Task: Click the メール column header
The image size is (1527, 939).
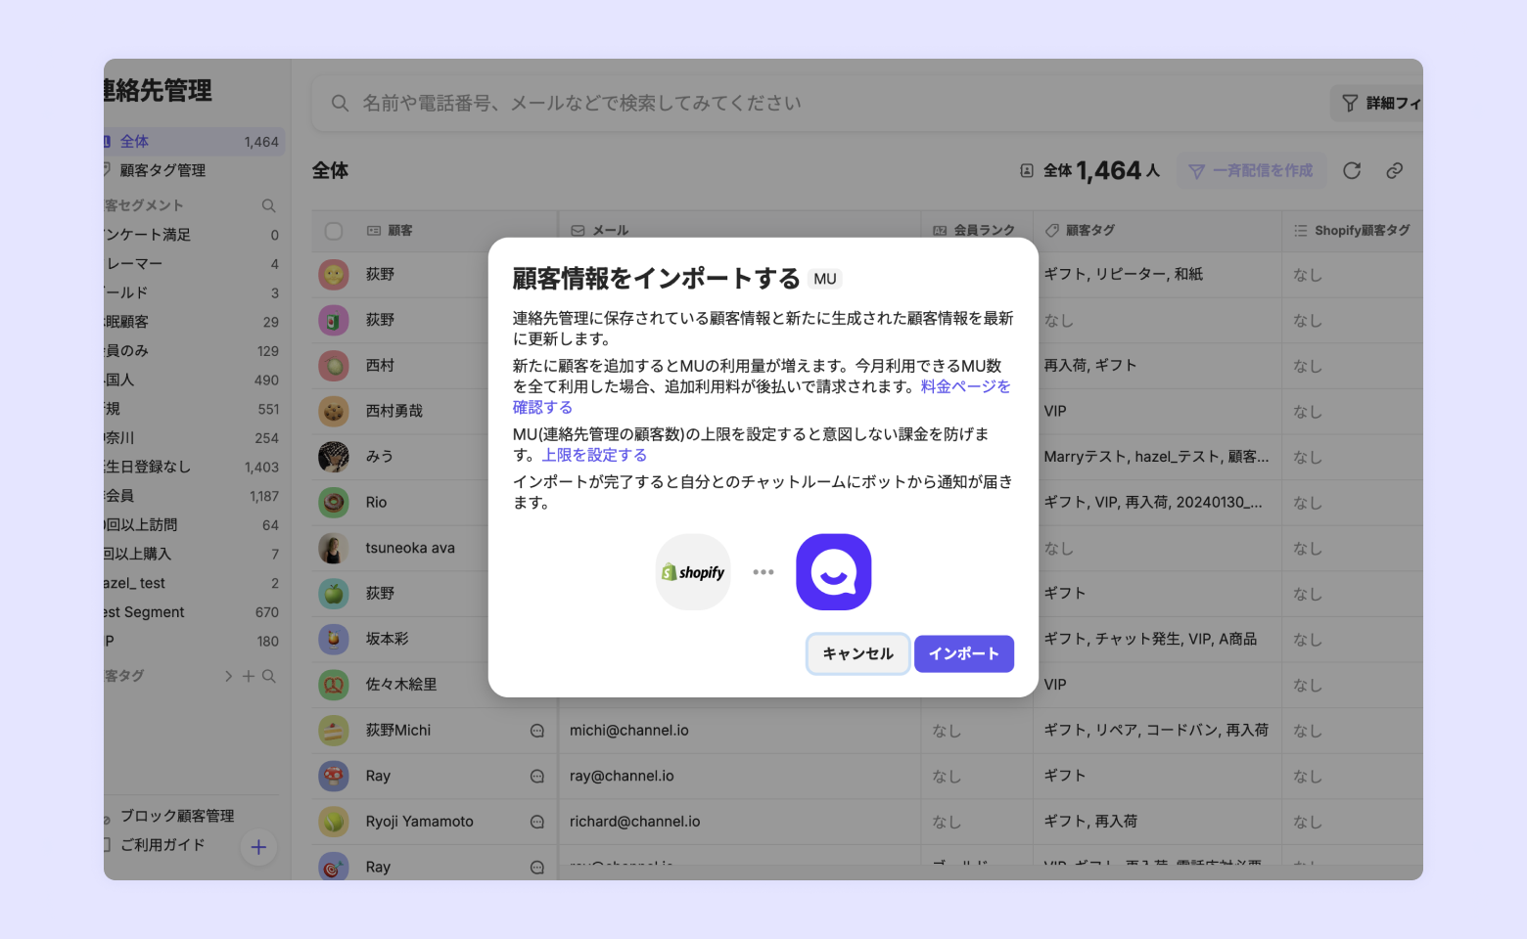Action: click(x=599, y=231)
